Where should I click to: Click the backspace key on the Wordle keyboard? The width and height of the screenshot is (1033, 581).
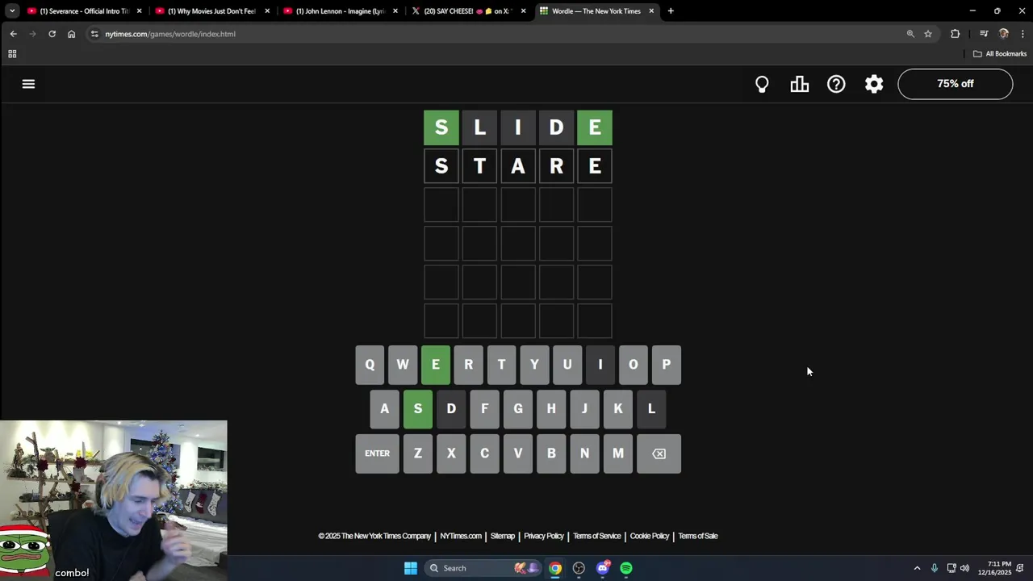pyautogui.click(x=659, y=454)
